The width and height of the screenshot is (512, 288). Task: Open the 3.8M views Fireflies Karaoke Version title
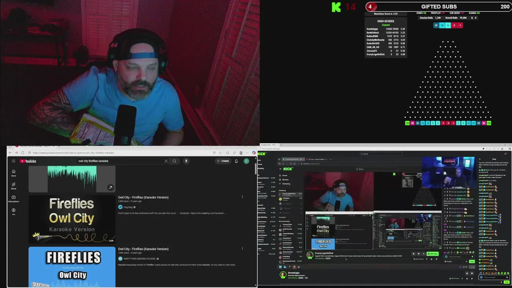pos(143,197)
